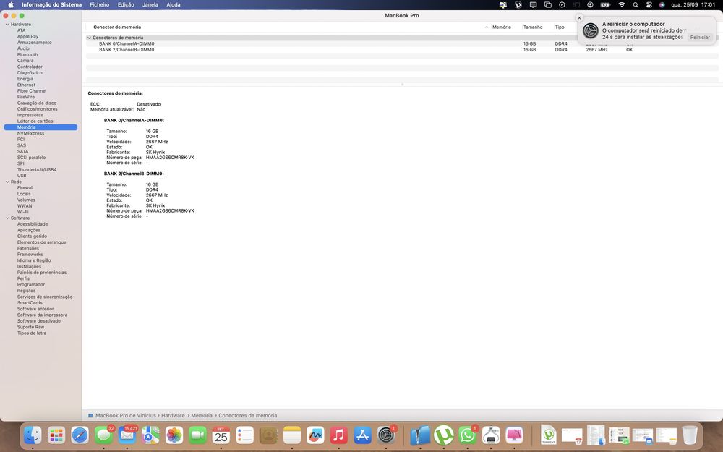Open Maps from the Dock

150,435
